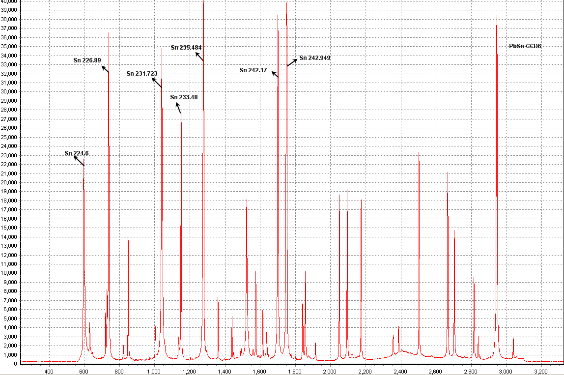Viewport: 564px width, 375px height.
Task: Select the Sn 226.89 annotation text
Action: click(87, 60)
